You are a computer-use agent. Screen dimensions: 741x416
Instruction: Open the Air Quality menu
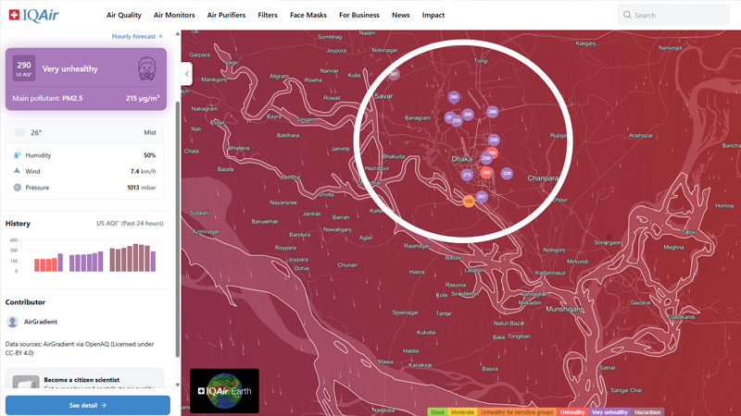tap(124, 15)
